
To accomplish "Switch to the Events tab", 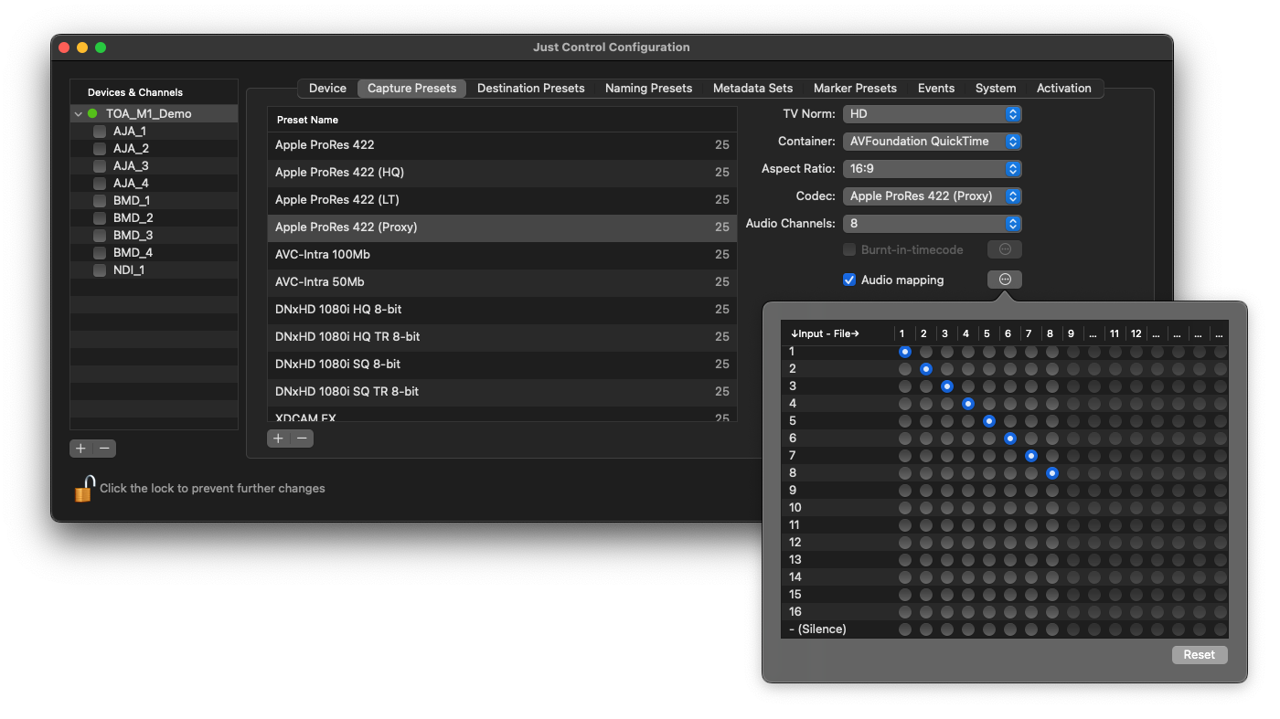I will click(x=936, y=89).
